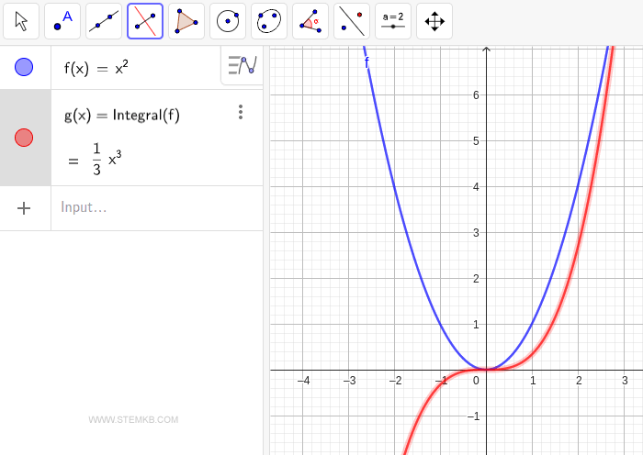
Task: Select Circle with Center tool
Action: [228, 21]
